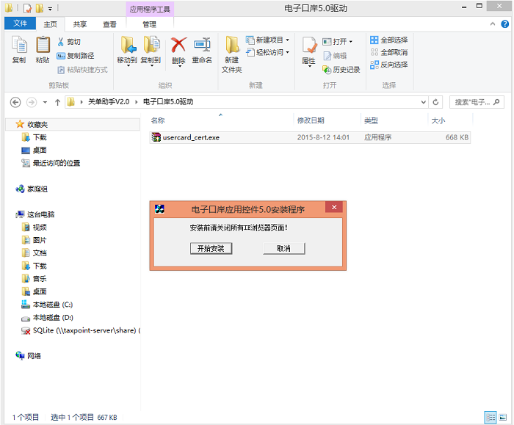
Task: Switch to the large icons view
Action: pyautogui.click(x=503, y=417)
